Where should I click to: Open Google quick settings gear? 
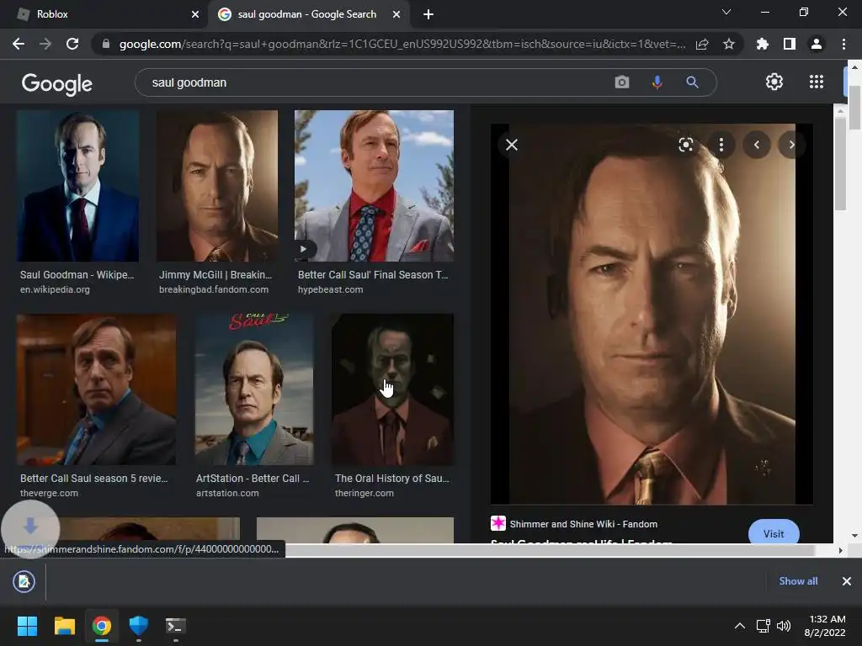[x=774, y=82]
